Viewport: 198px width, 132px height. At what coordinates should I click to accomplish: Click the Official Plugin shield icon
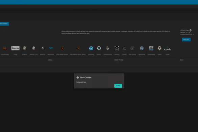pos(191,30)
